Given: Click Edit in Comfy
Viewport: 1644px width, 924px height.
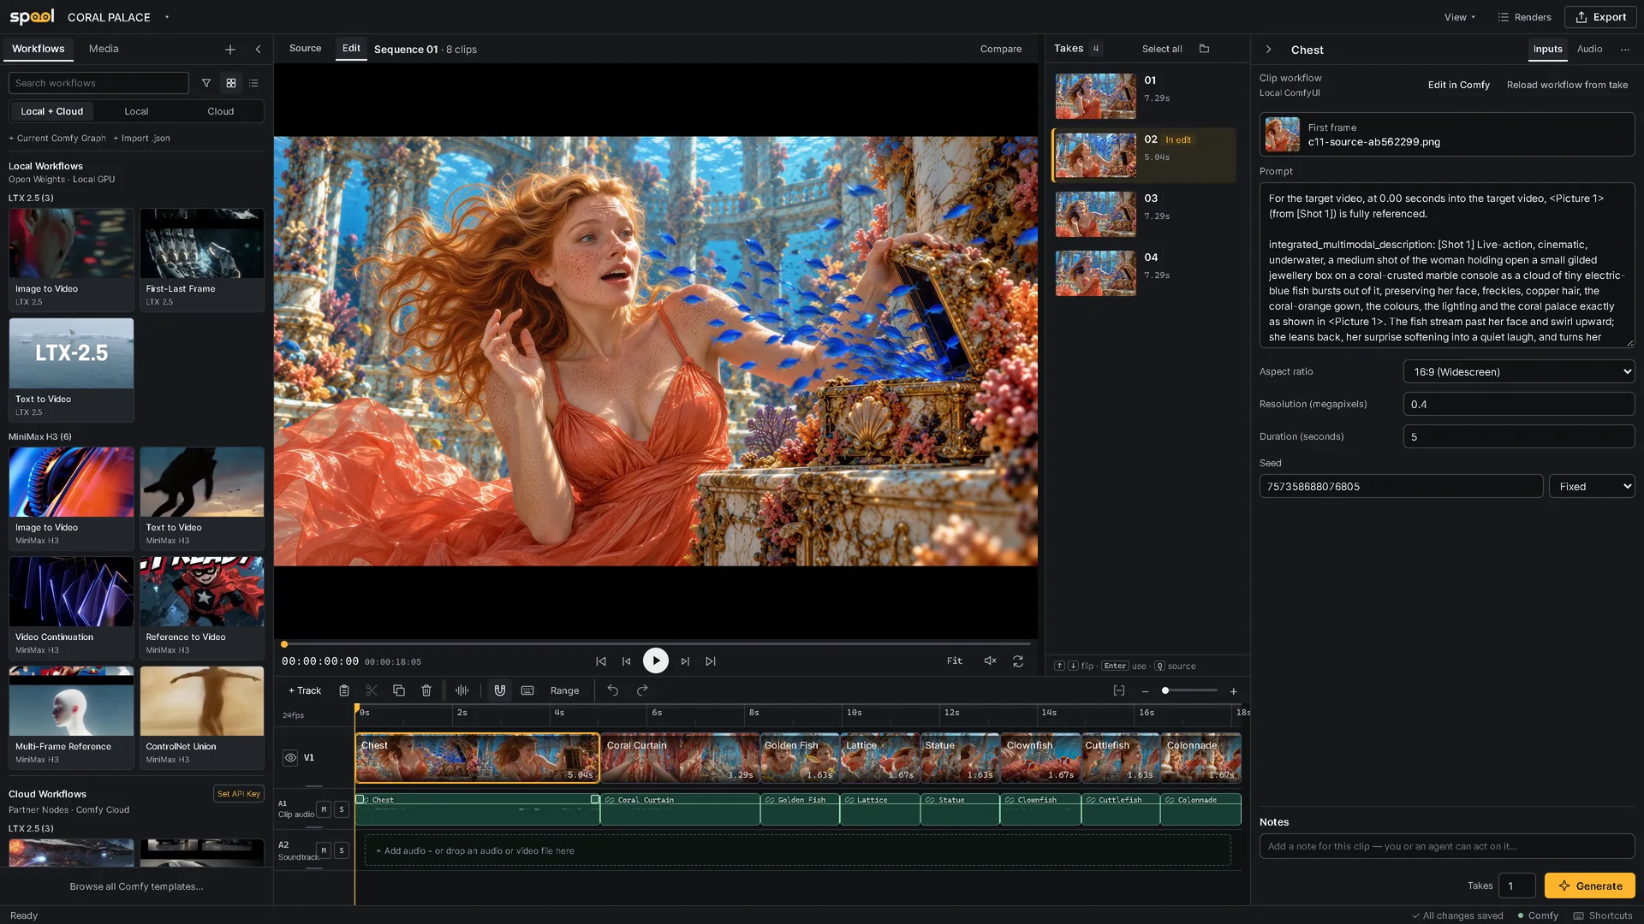Looking at the screenshot, I should point(1458,85).
